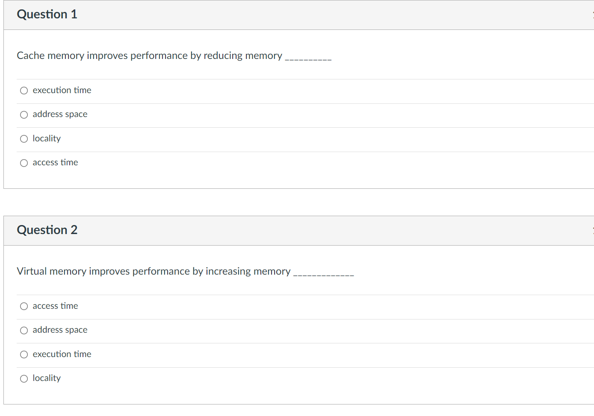
Task: Select the 'execution time' radio button in Question 1
Action: [24, 91]
